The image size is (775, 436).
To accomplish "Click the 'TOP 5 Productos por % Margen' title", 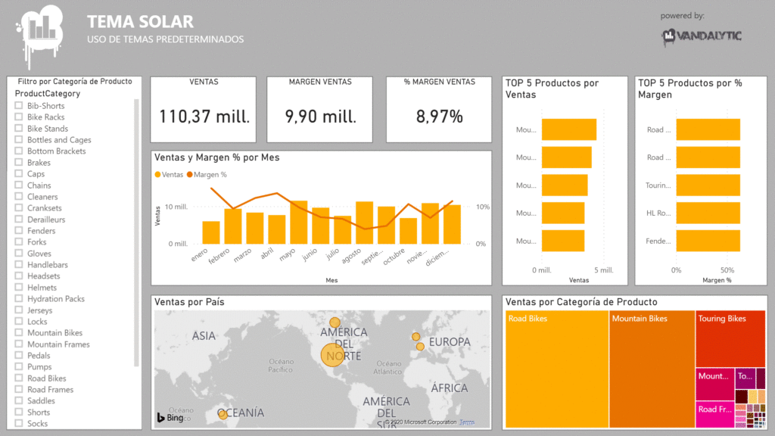I will (x=690, y=89).
